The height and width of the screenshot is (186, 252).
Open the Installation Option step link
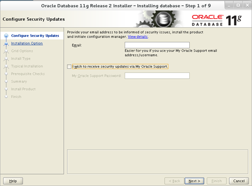click(27, 43)
